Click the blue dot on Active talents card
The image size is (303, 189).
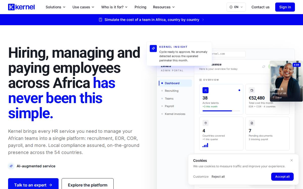(239, 90)
